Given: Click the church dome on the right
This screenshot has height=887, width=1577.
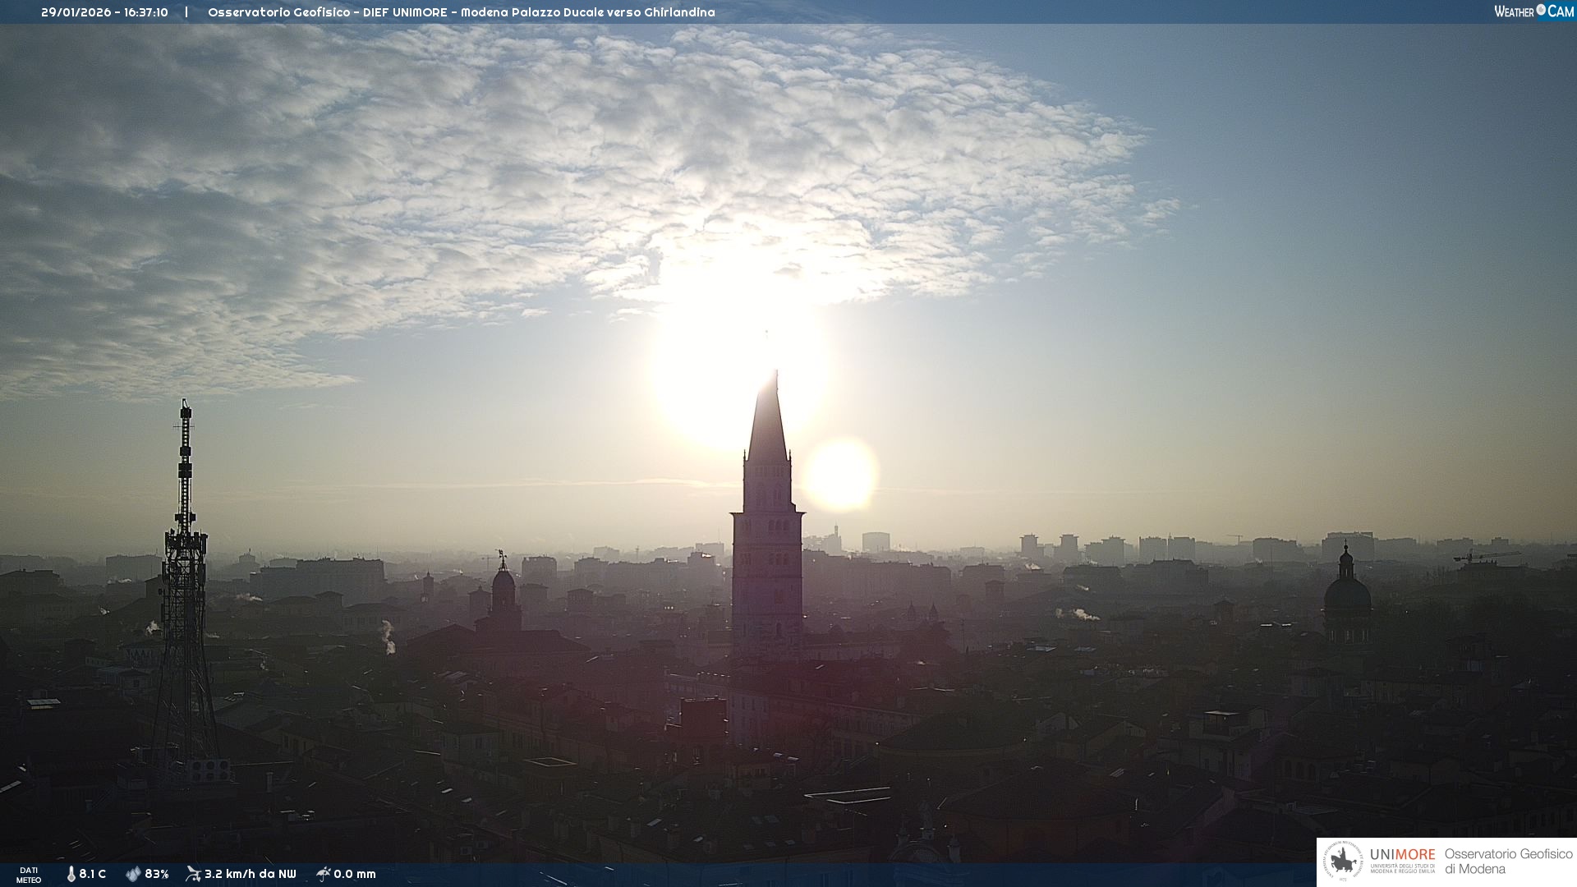Looking at the screenshot, I should [1347, 593].
